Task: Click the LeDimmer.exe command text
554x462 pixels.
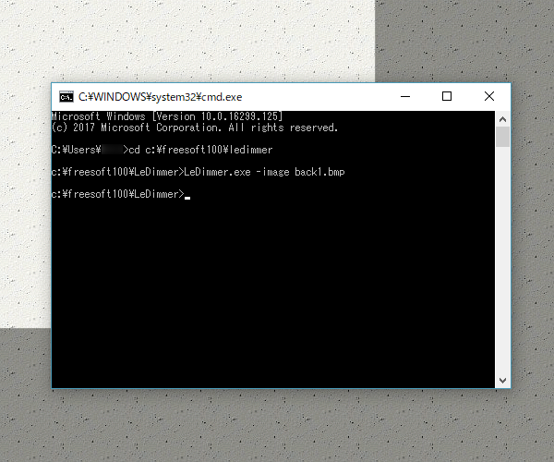Action: coord(217,172)
